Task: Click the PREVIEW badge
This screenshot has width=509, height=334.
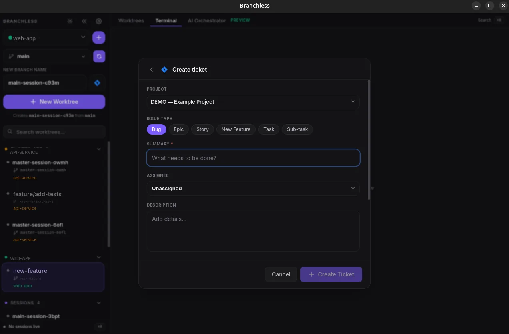Action: (x=240, y=20)
